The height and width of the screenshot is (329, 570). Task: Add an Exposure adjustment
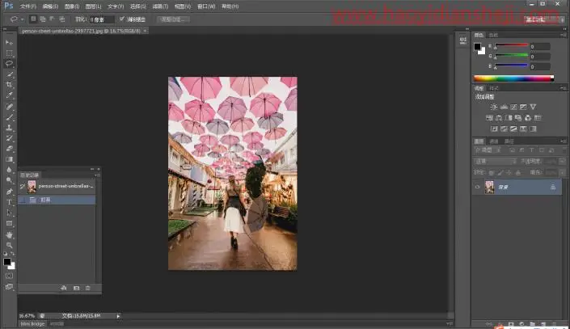523,107
